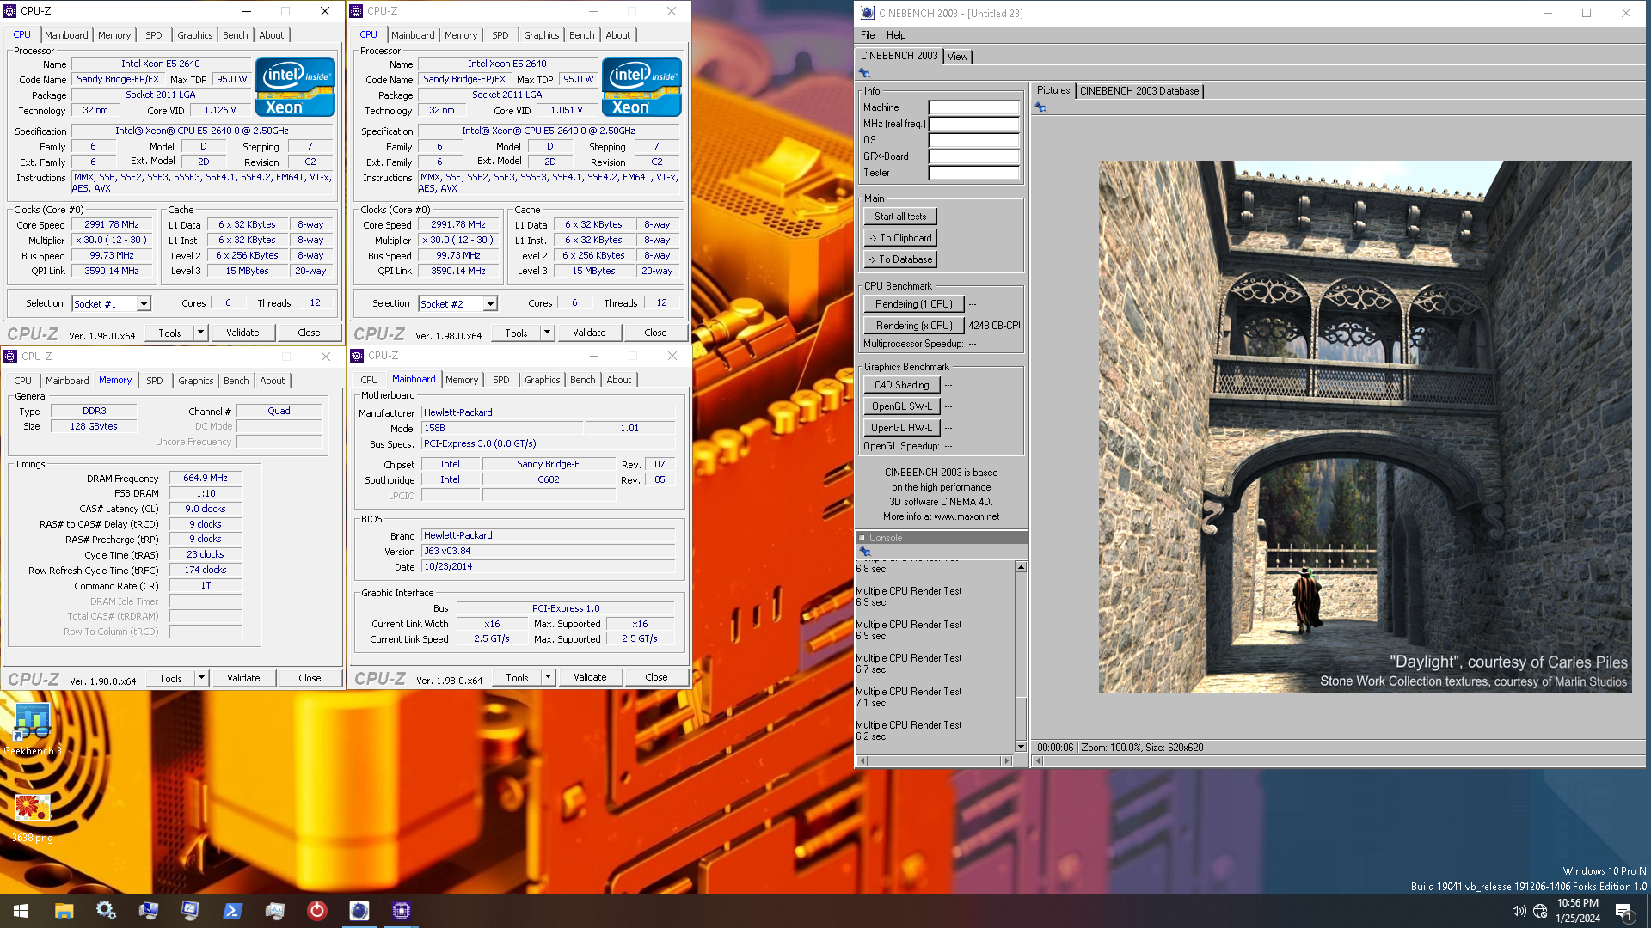
Task: Click Validate in the CPU-Z Mainboard window
Action: (590, 677)
